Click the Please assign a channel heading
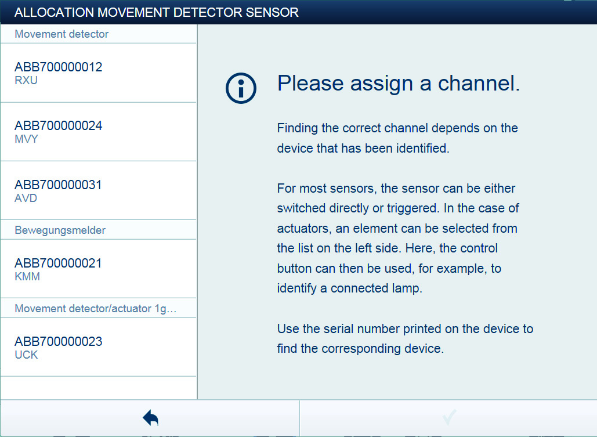 pos(399,83)
